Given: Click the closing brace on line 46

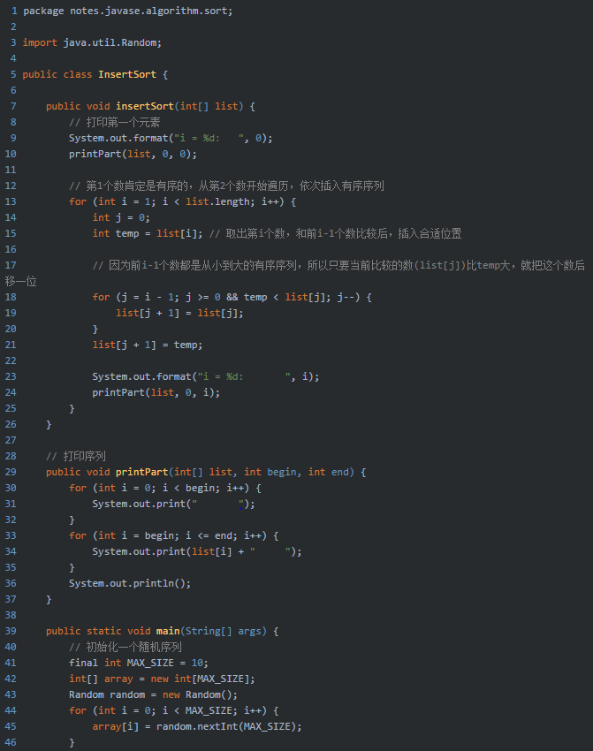Looking at the screenshot, I should [72, 742].
